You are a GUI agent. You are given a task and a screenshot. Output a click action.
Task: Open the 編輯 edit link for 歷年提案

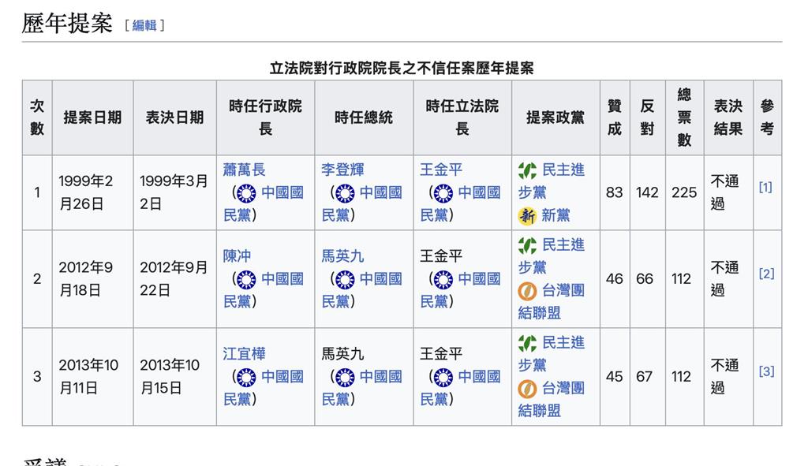(144, 24)
